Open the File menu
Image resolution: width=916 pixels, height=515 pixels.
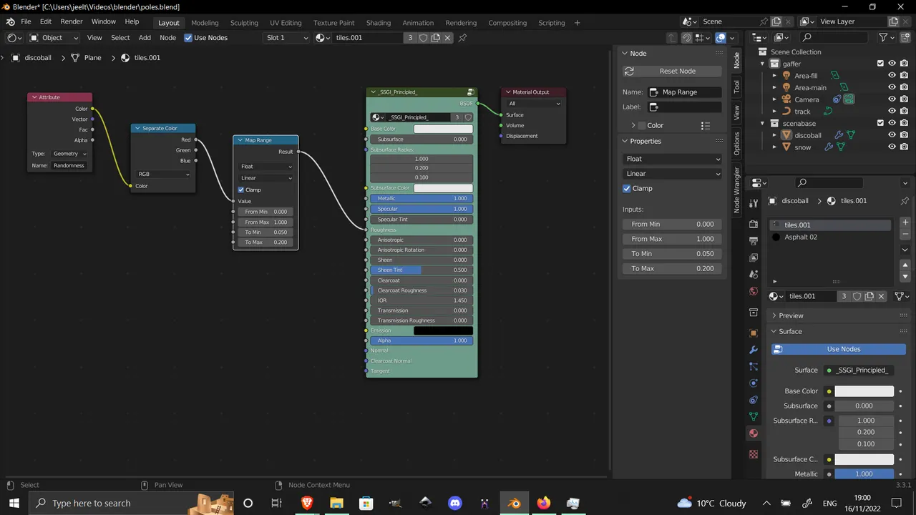[26, 22]
